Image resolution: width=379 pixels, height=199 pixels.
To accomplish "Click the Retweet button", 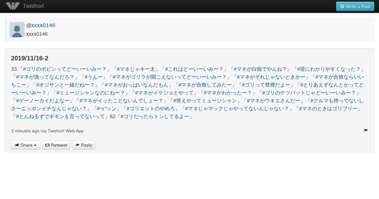I will coord(56,145).
